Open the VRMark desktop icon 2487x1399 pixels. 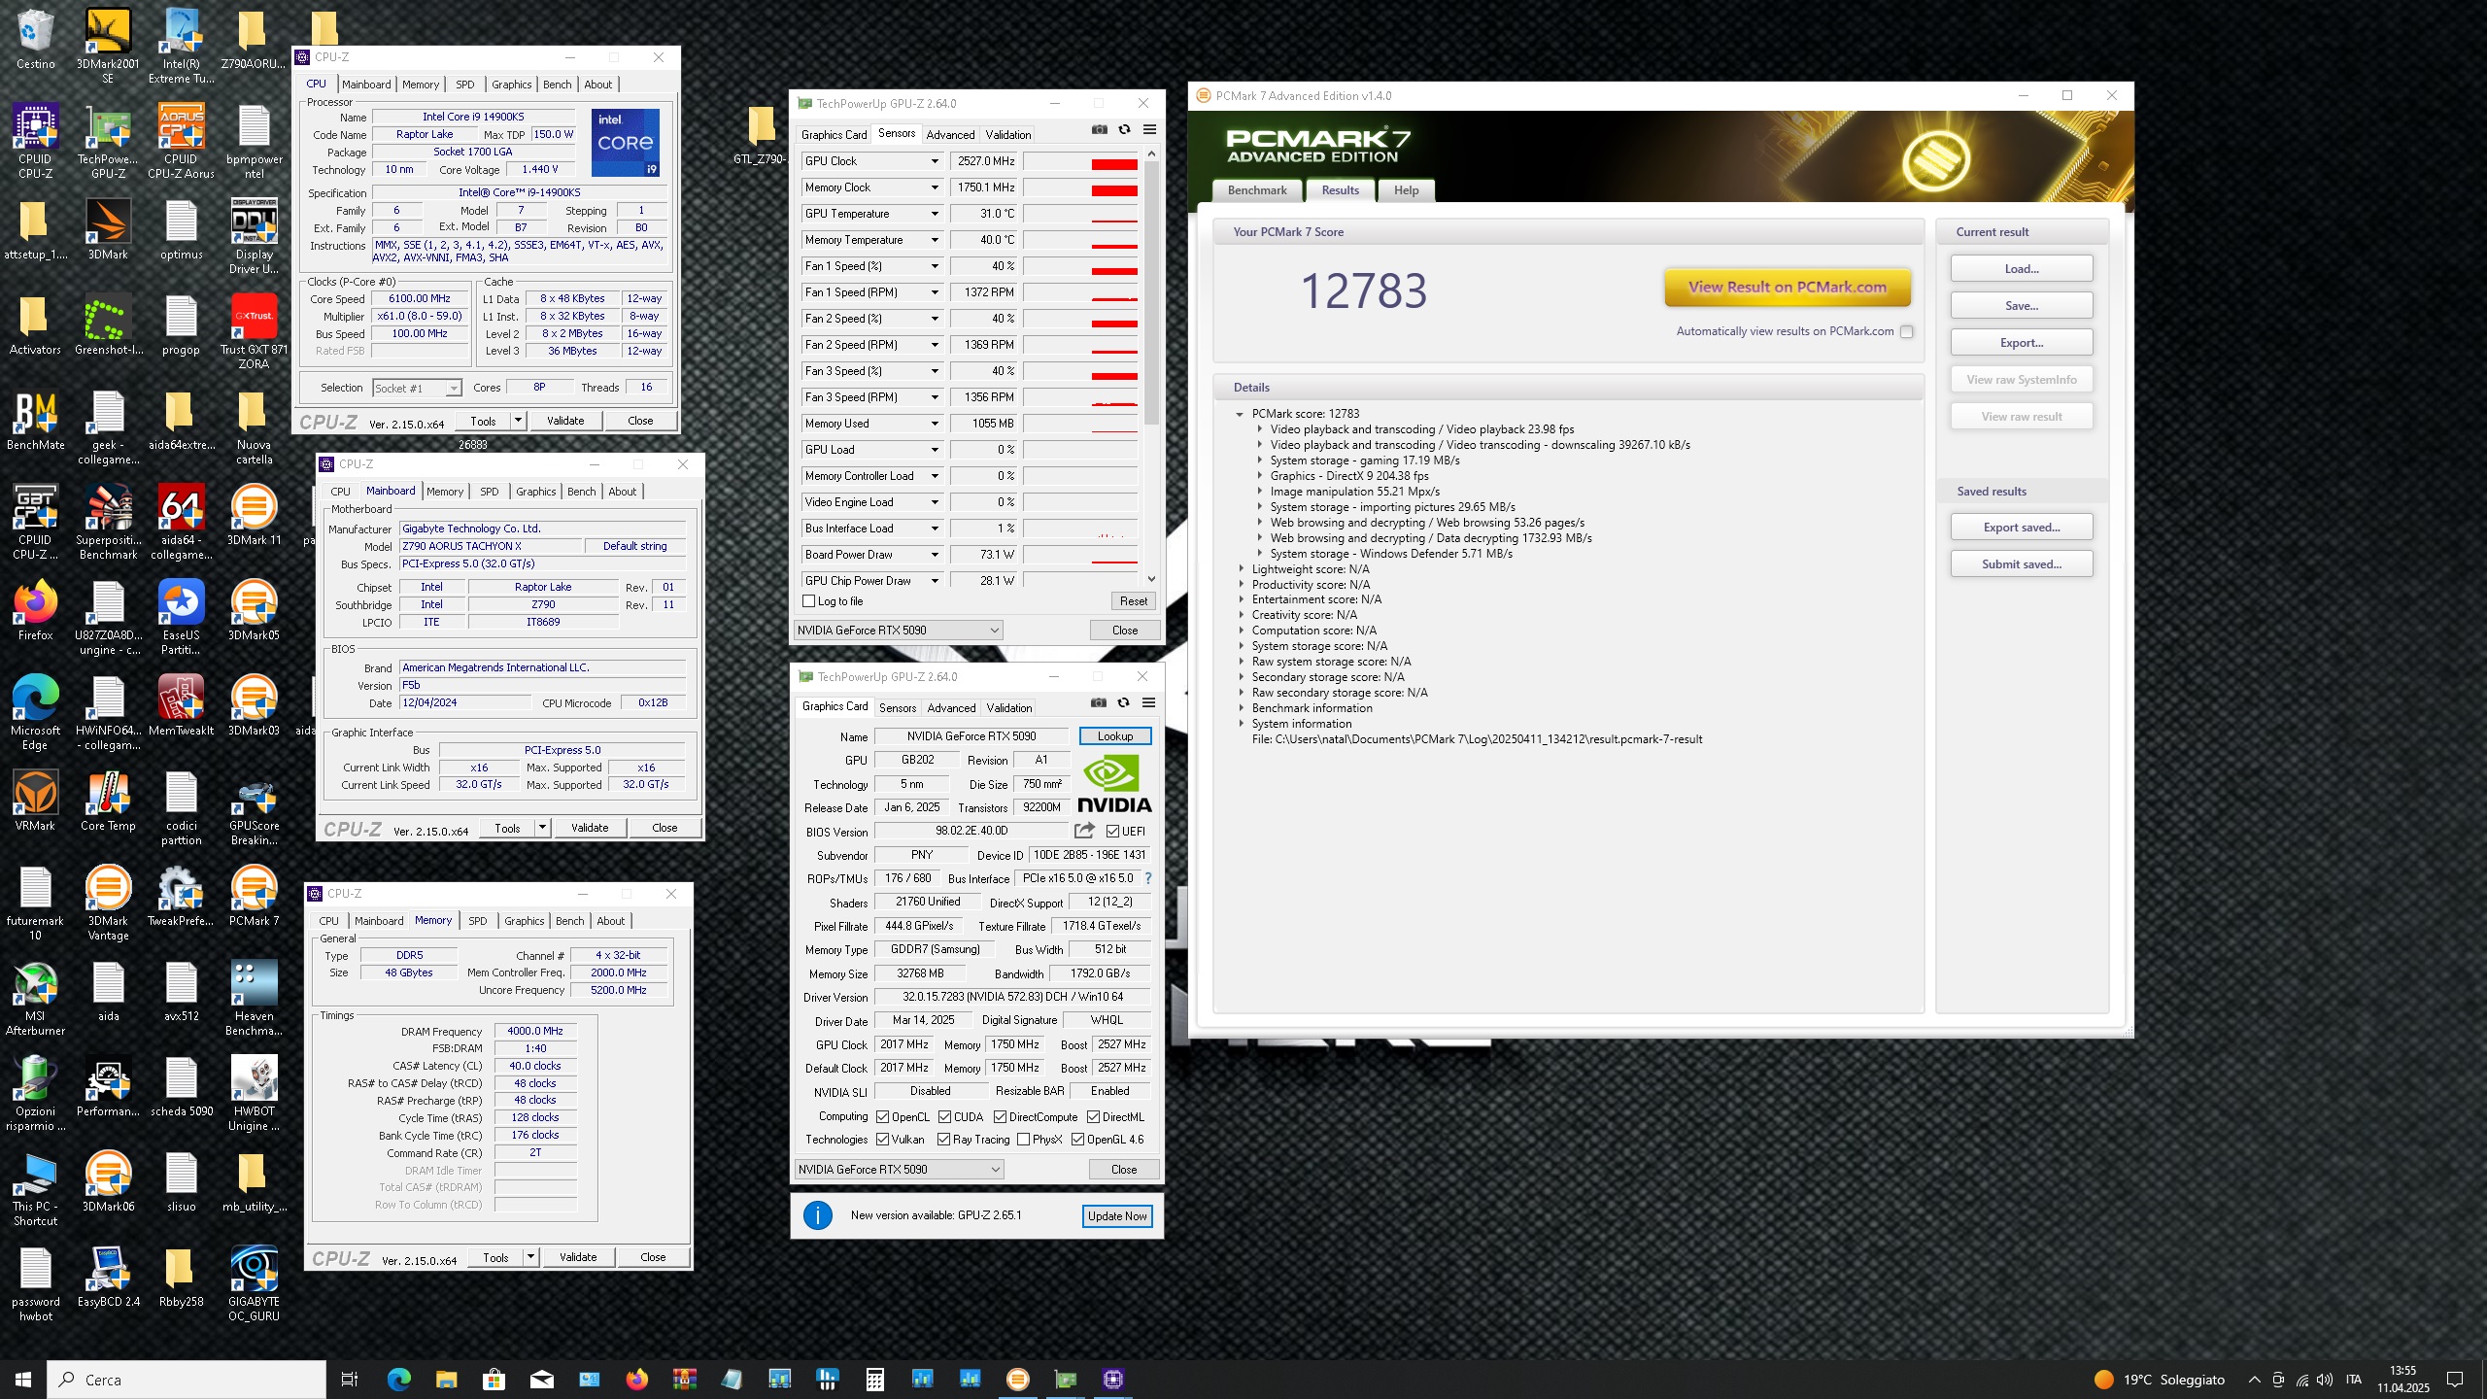[35, 801]
